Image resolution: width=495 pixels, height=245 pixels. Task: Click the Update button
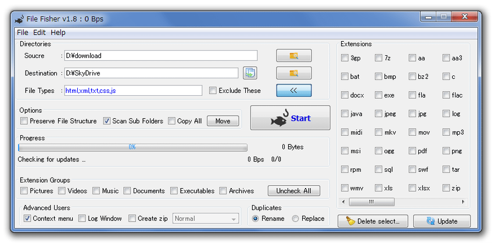pyautogui.click(x=442, y=221)
